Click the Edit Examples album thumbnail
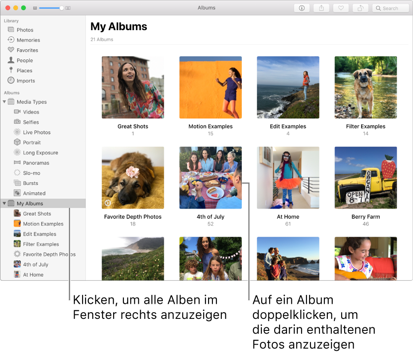 [288, 87]
